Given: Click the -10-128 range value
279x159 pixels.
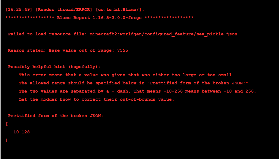Looking at the screenshot, I should tap(20, 132).
